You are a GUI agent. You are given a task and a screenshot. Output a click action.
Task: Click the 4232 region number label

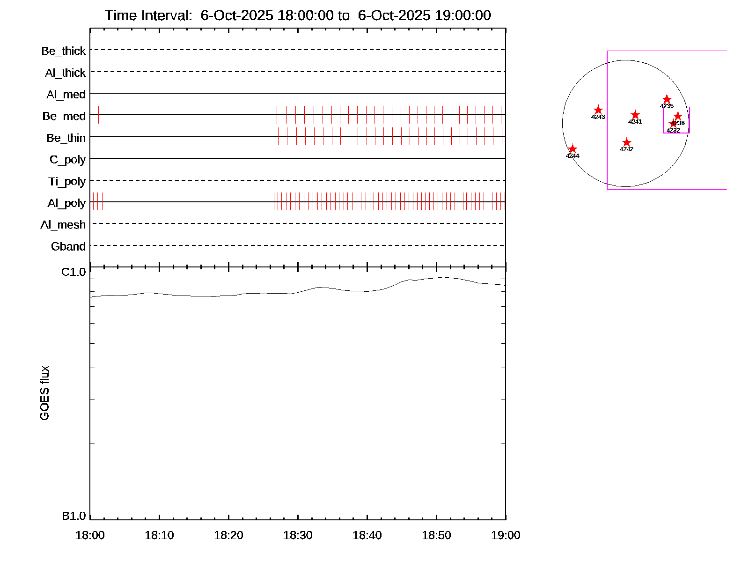673,131
